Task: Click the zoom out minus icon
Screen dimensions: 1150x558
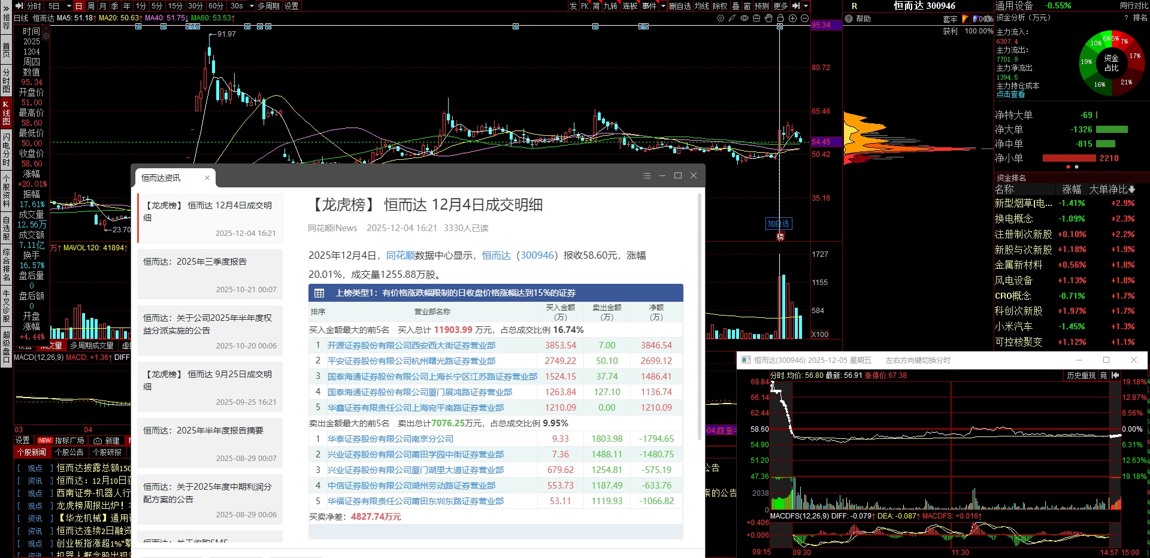Action: point(804,19)
